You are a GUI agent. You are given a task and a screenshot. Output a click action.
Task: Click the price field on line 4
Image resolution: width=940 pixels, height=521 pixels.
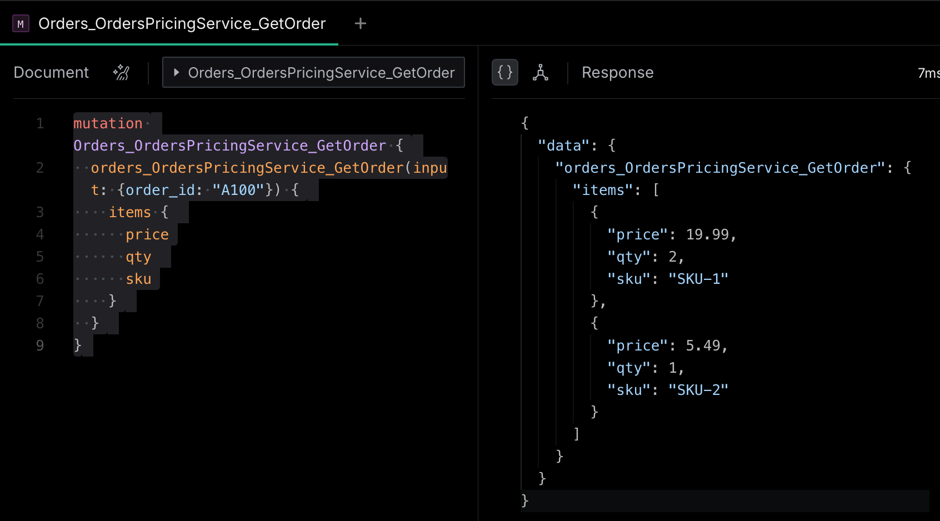[x=147, y=234]
